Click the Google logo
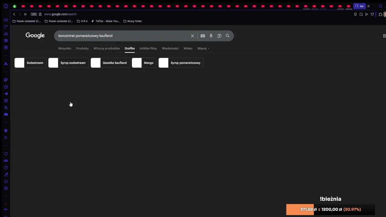386x217 pixels. (x=35, y=36)
